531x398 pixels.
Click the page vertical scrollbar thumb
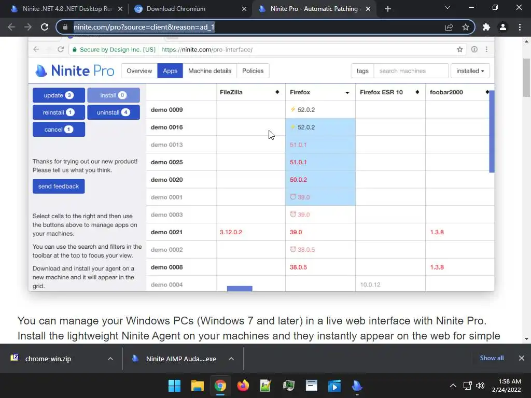tap(526, 78)
